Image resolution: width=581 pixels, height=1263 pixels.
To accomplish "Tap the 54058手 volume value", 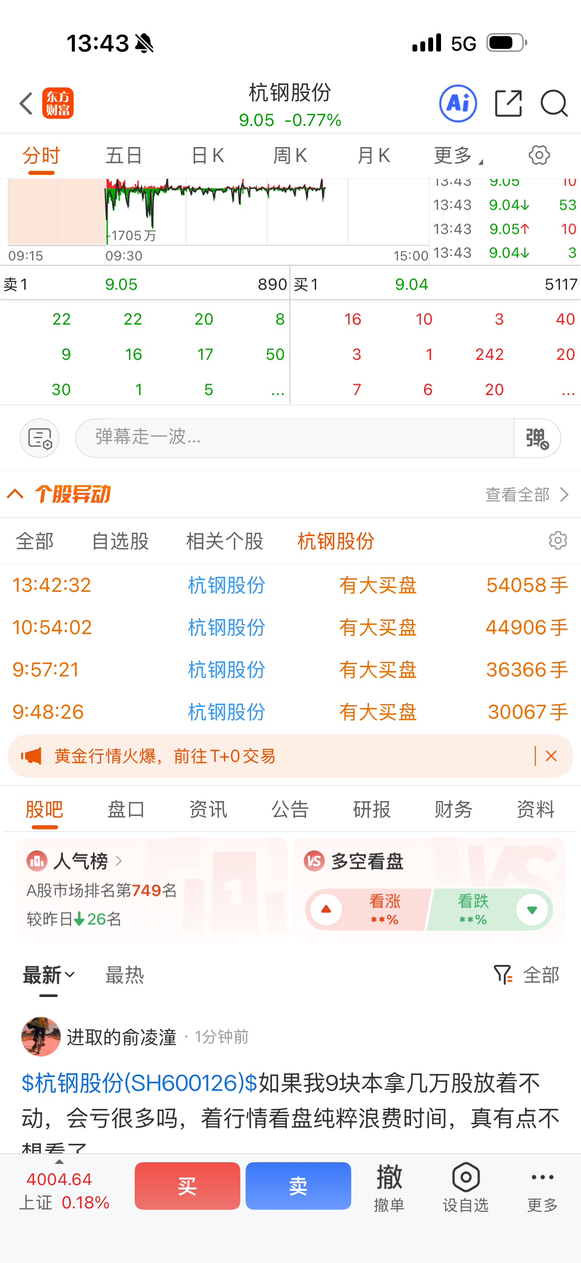I will pos(527,585).
